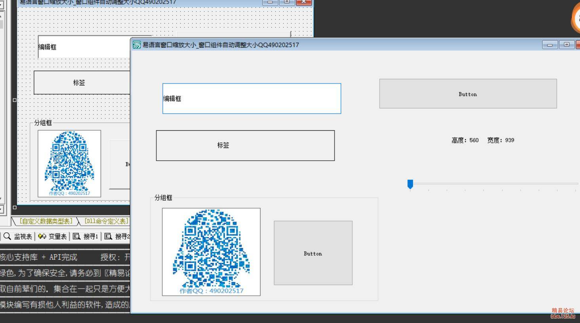Click the 分组框 title in designer window

(x=43, y=123)
